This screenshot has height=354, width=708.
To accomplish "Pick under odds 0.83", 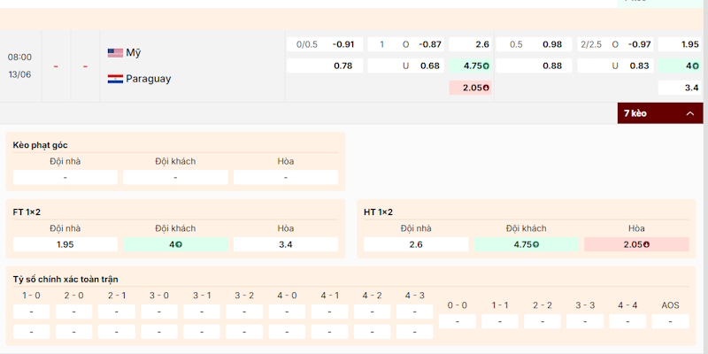I will point(615,65).
